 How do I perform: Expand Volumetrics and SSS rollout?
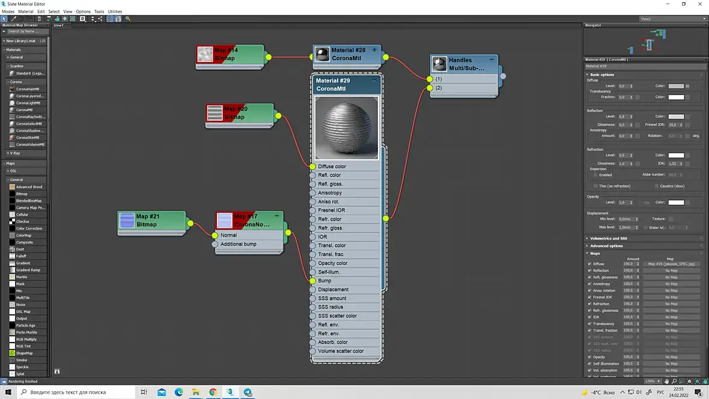(608, 239)
